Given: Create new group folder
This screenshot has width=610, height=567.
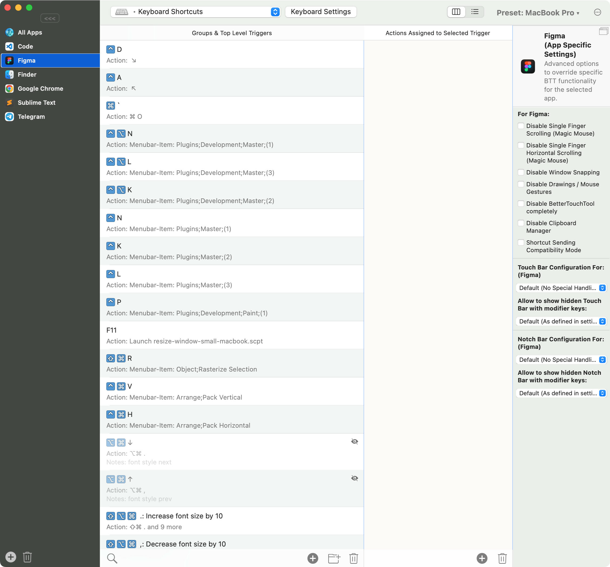Looking at the screenshot, I should [334, 558].
